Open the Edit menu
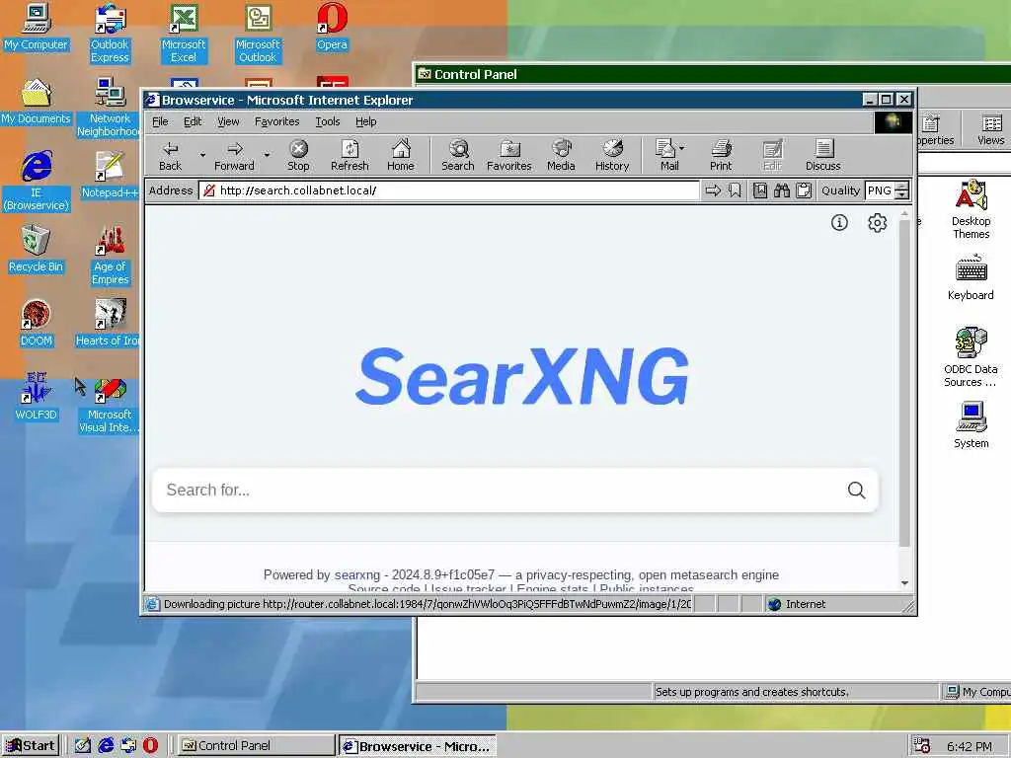Image resolution: width=1011 pixels, height=758 pixels. [193, 121]
